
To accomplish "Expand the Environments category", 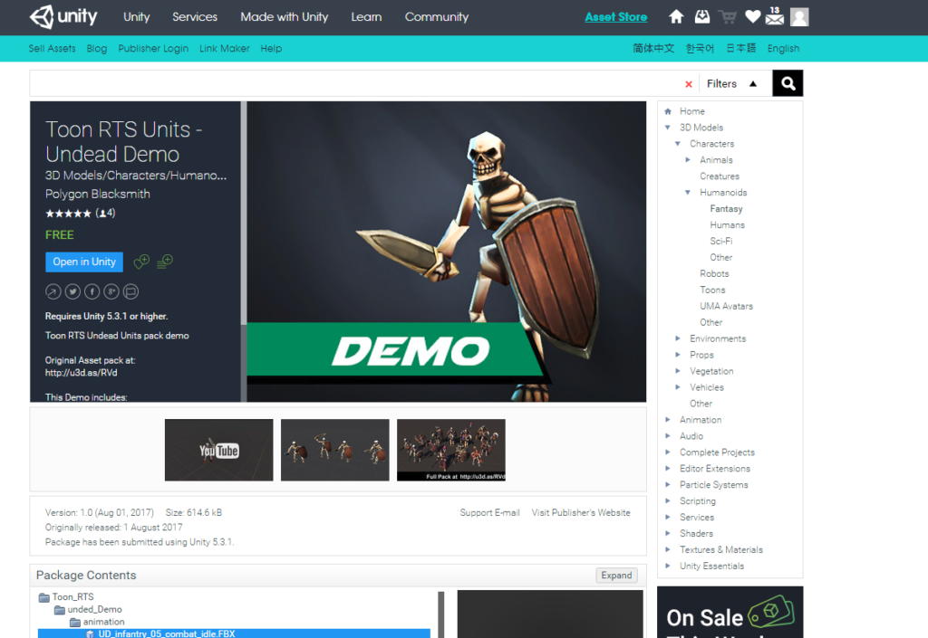I will pyautogui.click(x=678, y=338).
